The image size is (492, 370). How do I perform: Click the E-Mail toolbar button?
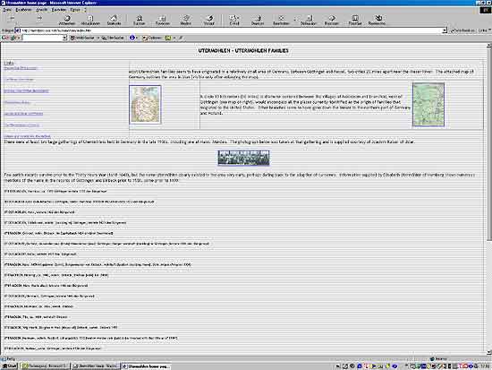point(234,20)
